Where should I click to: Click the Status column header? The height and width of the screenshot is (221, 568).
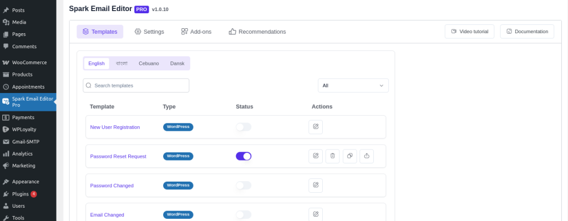point(245,107)
